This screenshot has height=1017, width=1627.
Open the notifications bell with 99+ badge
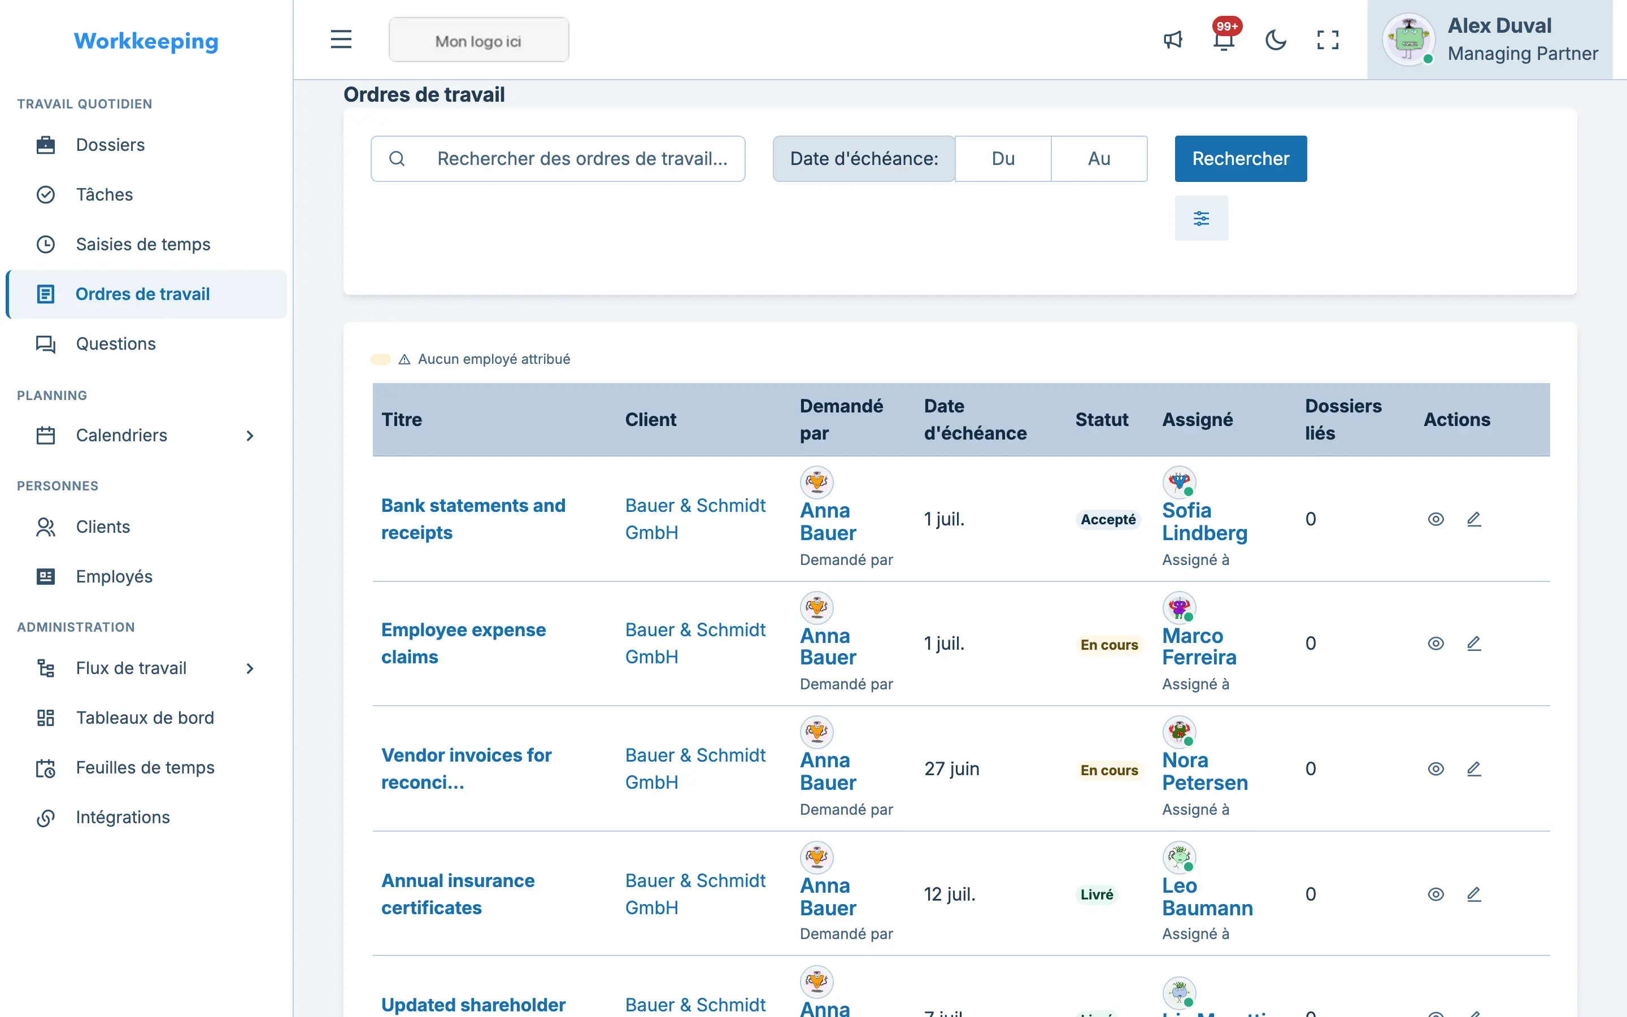1224,39
